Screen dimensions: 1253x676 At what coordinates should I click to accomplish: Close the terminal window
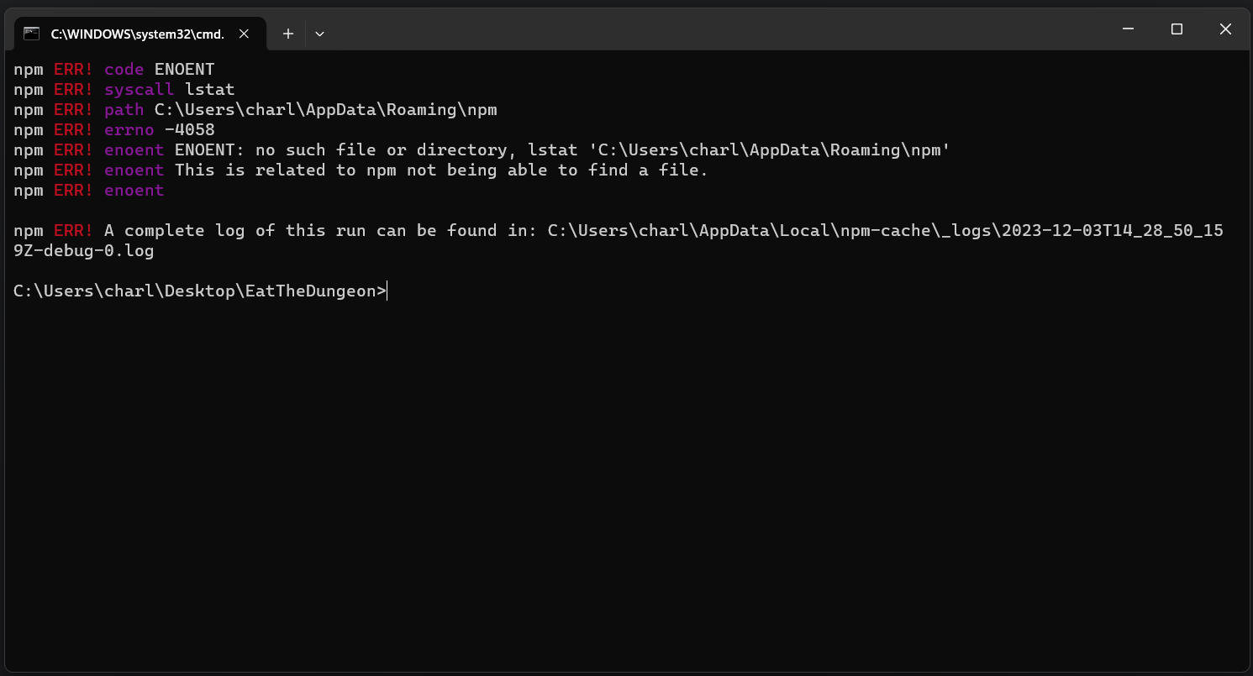click(1225, 29)
